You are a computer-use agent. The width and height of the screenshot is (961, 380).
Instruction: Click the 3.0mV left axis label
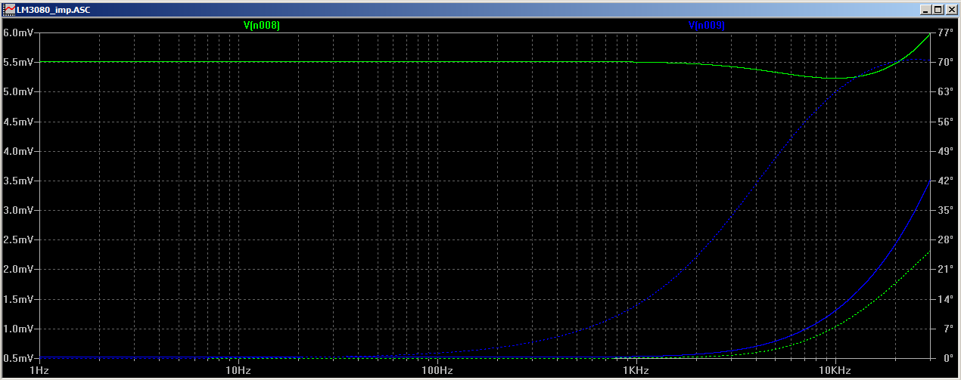[x=17, y=210]
